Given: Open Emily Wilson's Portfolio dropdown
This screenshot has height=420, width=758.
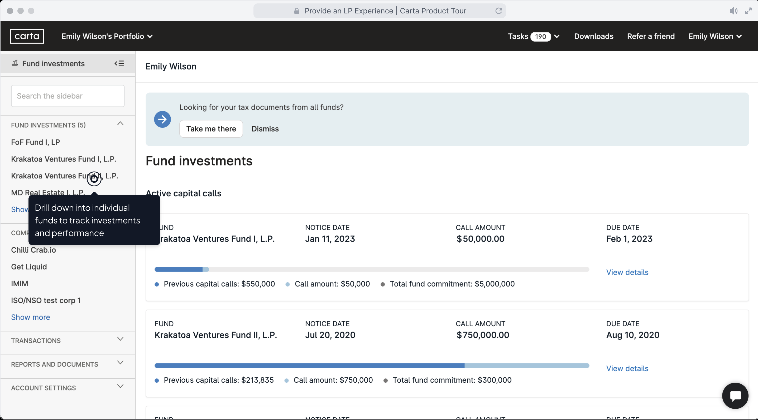Looking at the screenshot, I should pyautogui.click(x=107, y=36).
